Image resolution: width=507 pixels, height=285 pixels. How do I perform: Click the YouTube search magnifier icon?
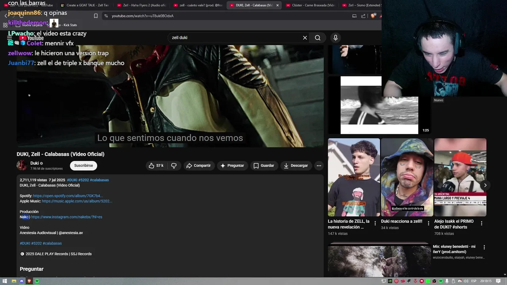click(x=318, y=38)
